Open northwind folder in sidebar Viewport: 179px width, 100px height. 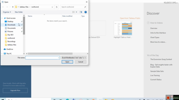[x=11, y=38]
